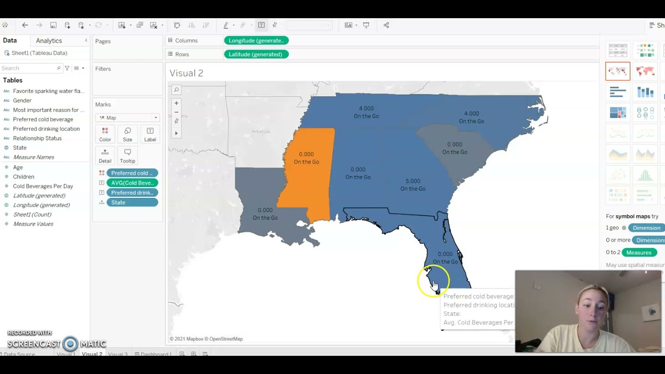
Task: Zoom out on the map with minus
Action: (176, 112)
